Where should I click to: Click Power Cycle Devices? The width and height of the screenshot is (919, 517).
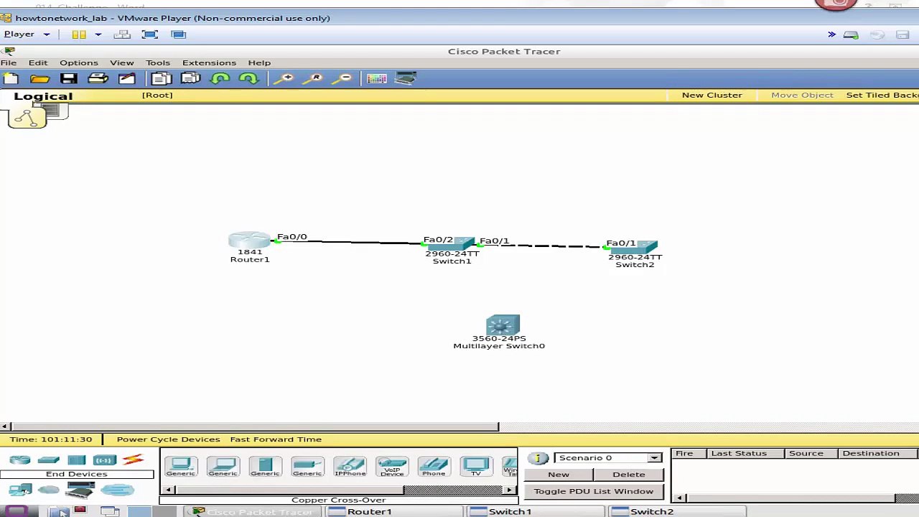pos(168,439)
